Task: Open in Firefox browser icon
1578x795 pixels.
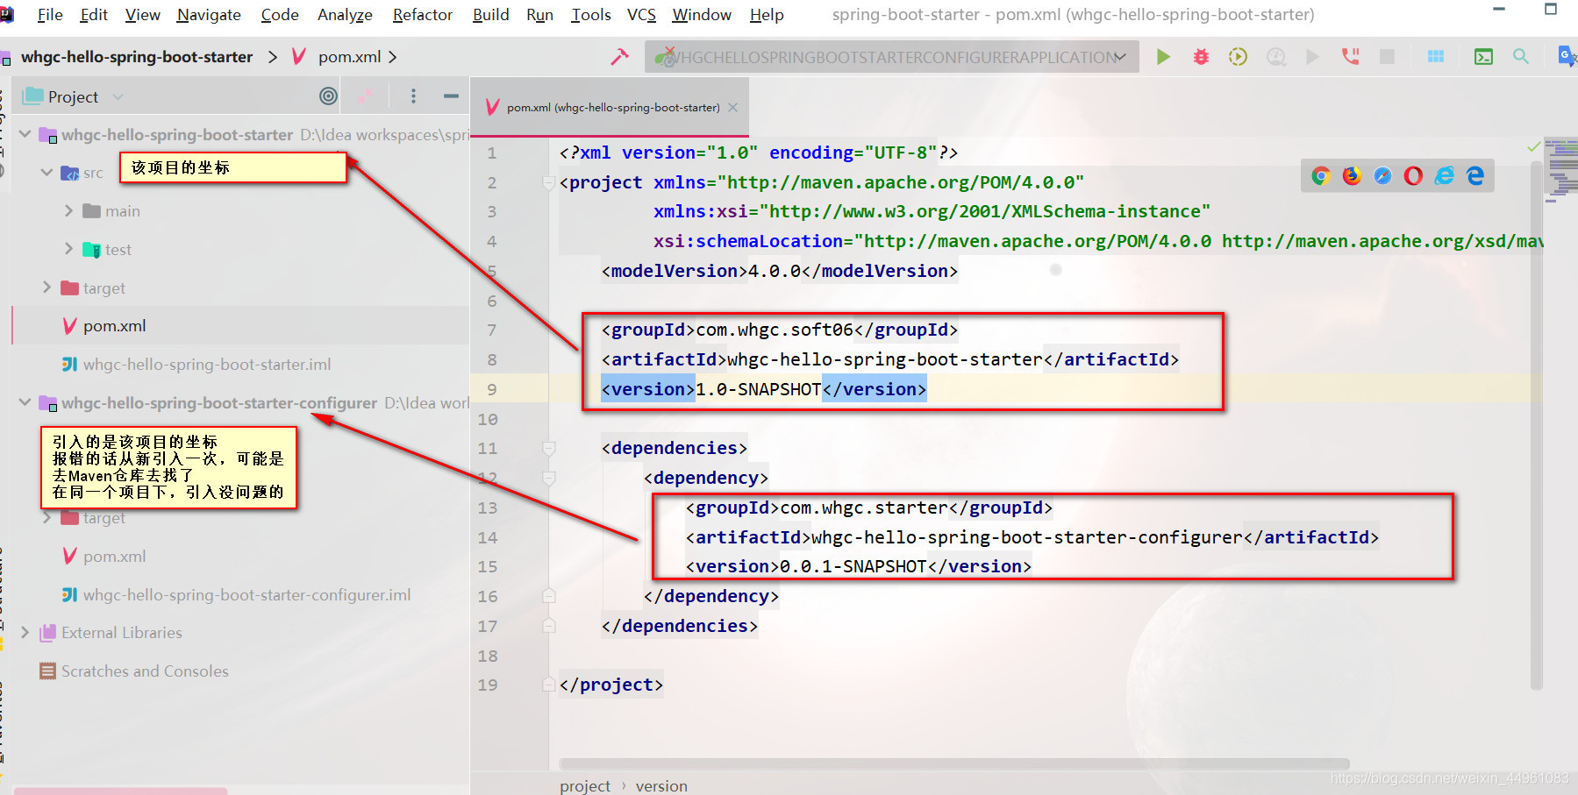Action: tap(1352, 176)
